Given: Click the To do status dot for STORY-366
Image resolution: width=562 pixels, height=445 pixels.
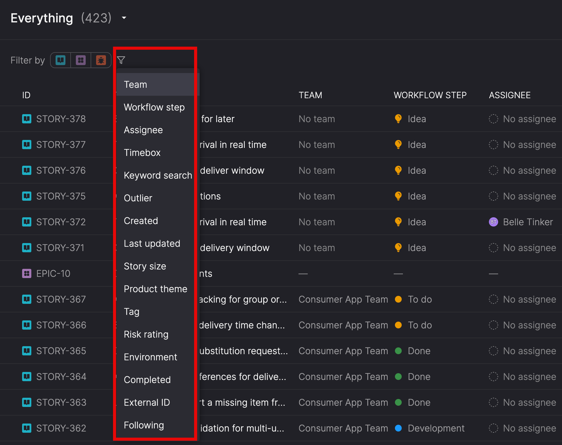Looking at the screenshot, I should pos(398,325).
